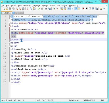This screenshot has width=109, height=103.
Task: Click the text 'Heading outside of div'
Action: point(32,66)
